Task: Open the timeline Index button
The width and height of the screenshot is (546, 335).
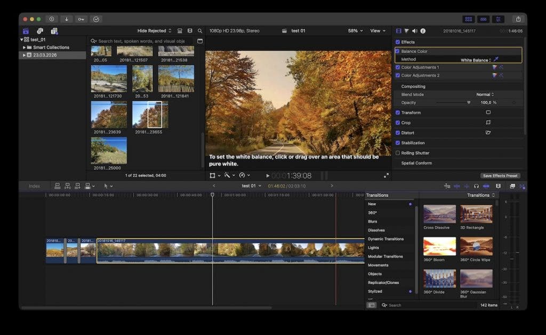Action: 34,186
